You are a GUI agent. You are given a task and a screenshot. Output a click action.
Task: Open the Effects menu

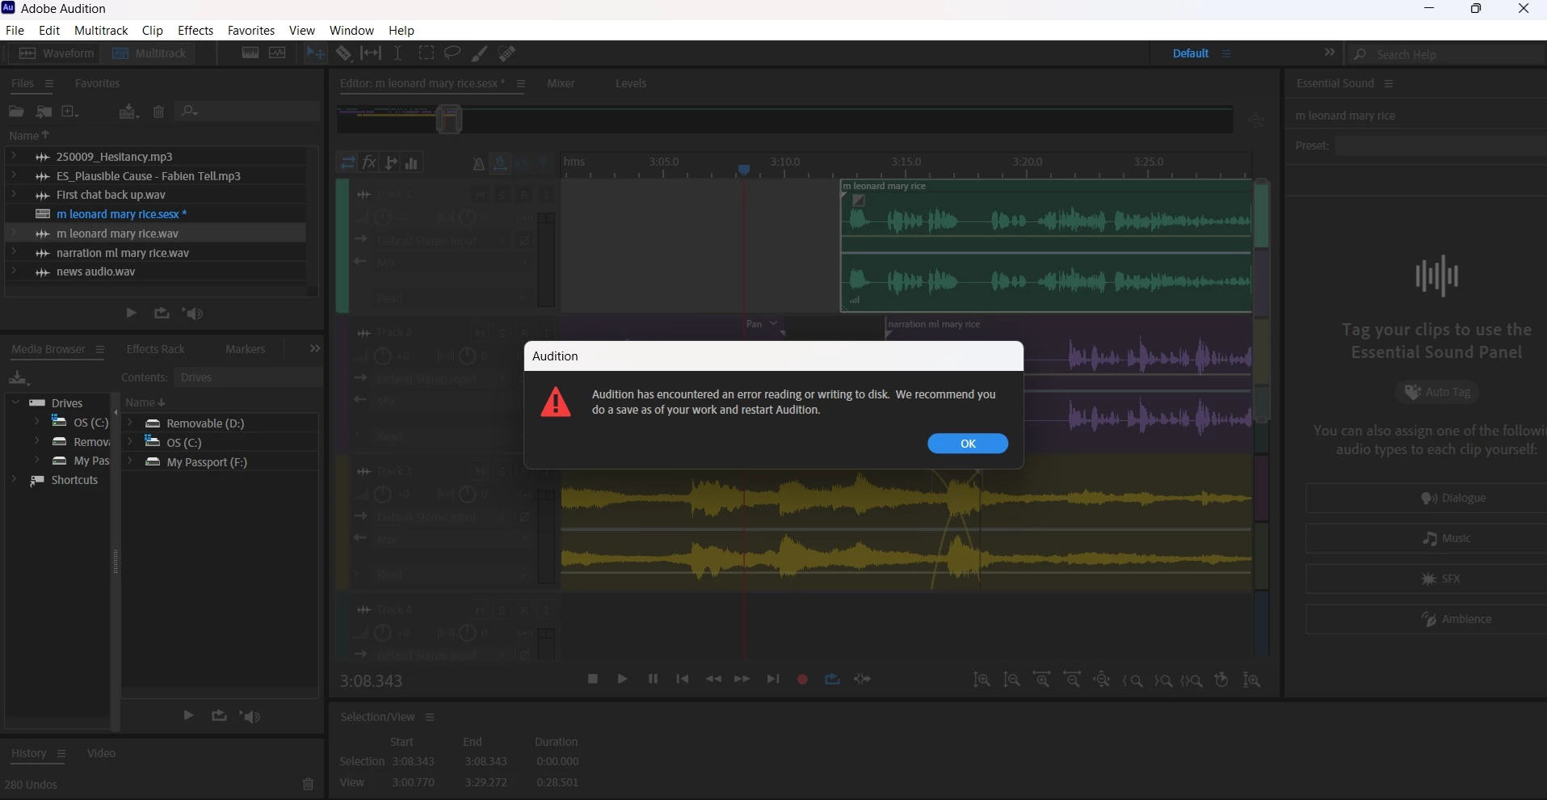tap(195, 30)
